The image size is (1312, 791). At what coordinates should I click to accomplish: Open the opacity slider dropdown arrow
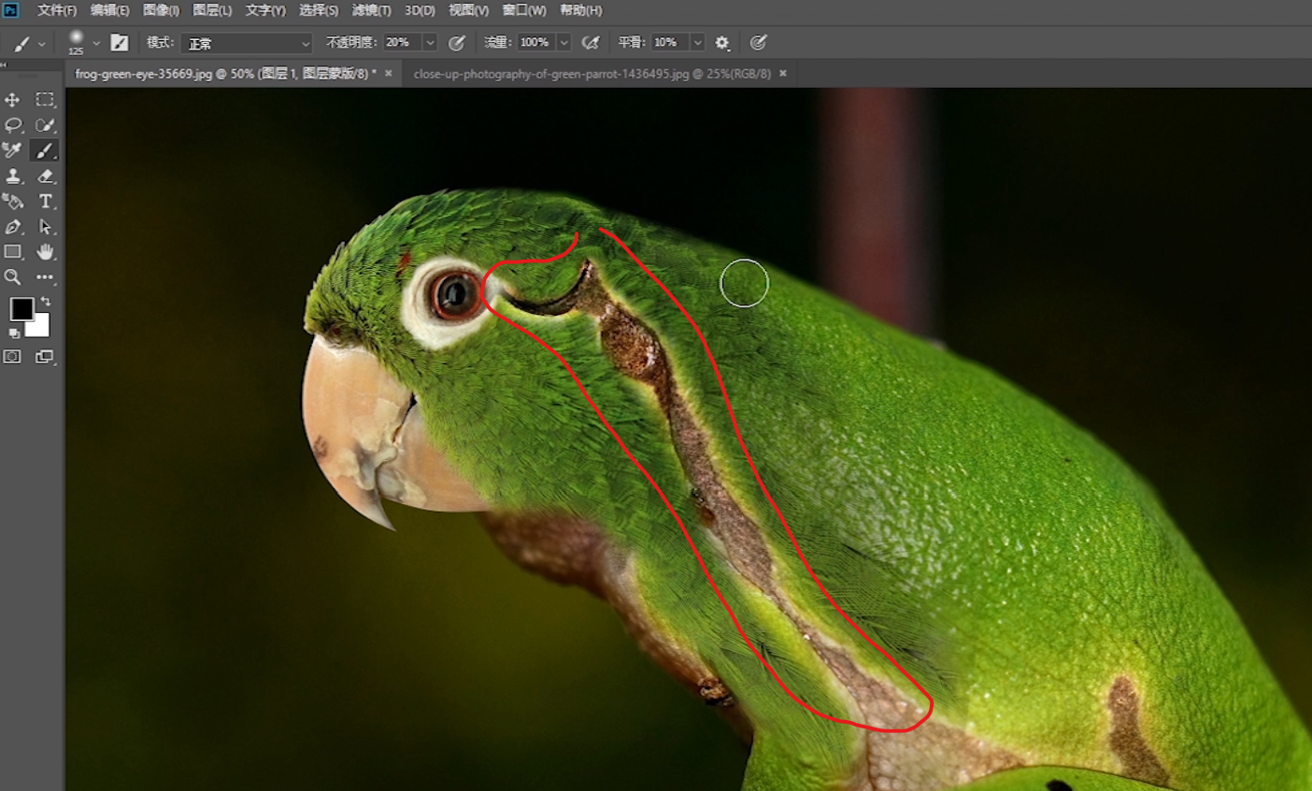(x=430, y=43)
